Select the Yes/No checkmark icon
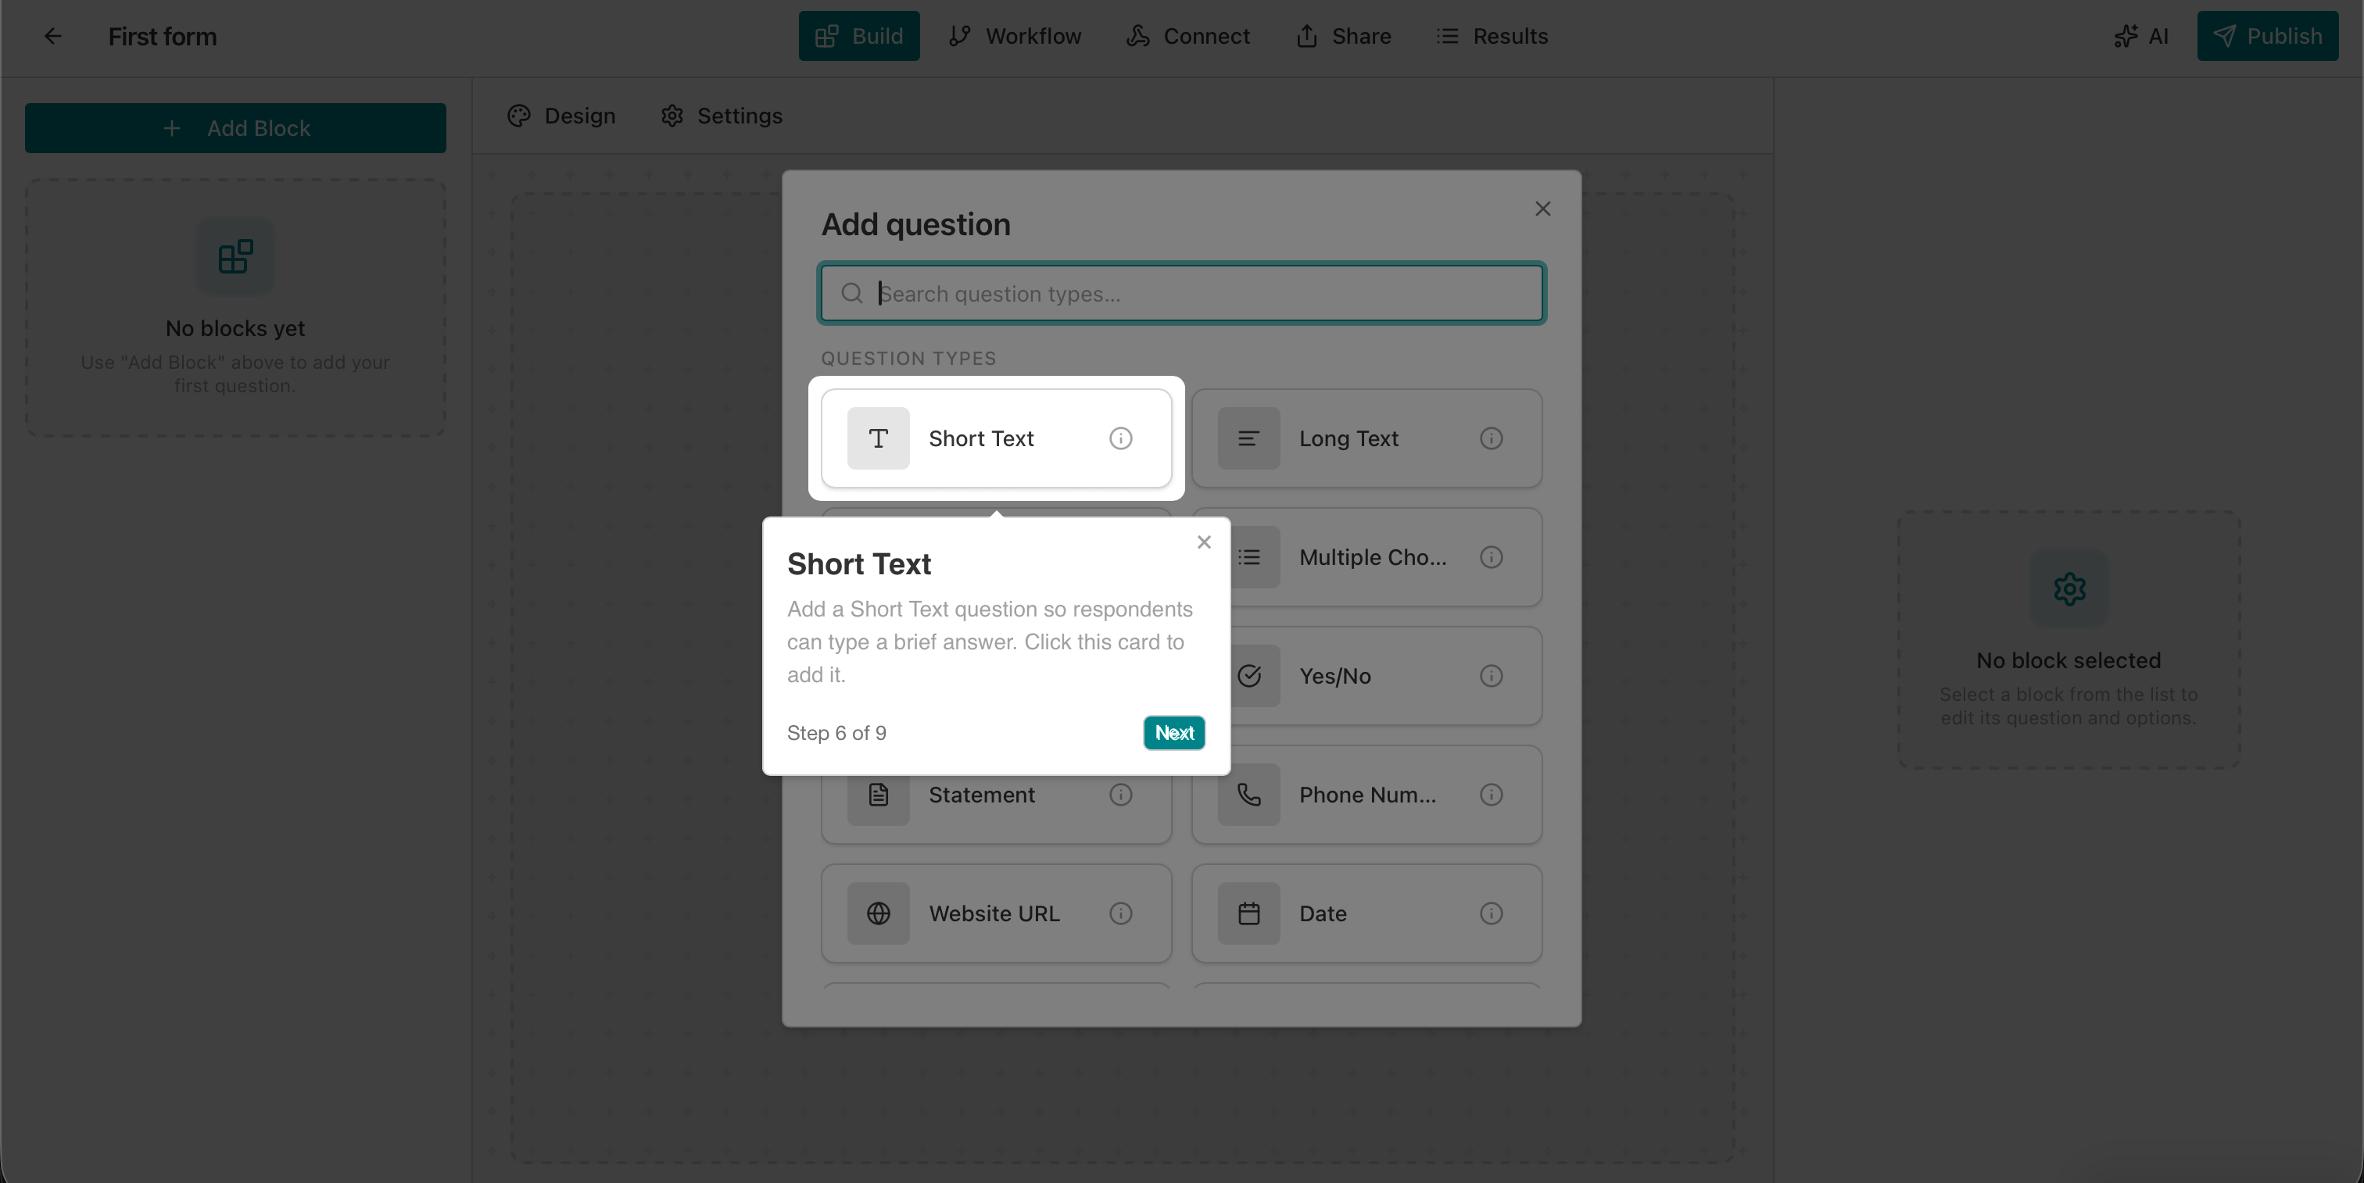2364x1183 pixels. [x=1249, y=676]
